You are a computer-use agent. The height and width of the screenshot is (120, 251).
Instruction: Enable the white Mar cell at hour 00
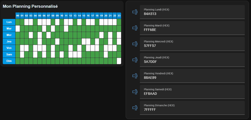click(x=18, y=28)
